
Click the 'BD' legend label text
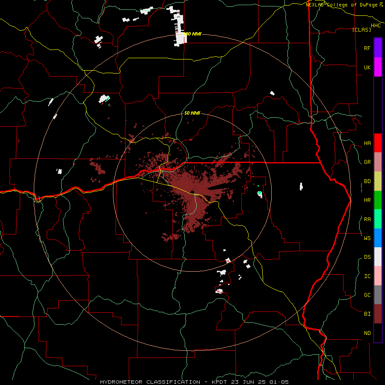367,181
